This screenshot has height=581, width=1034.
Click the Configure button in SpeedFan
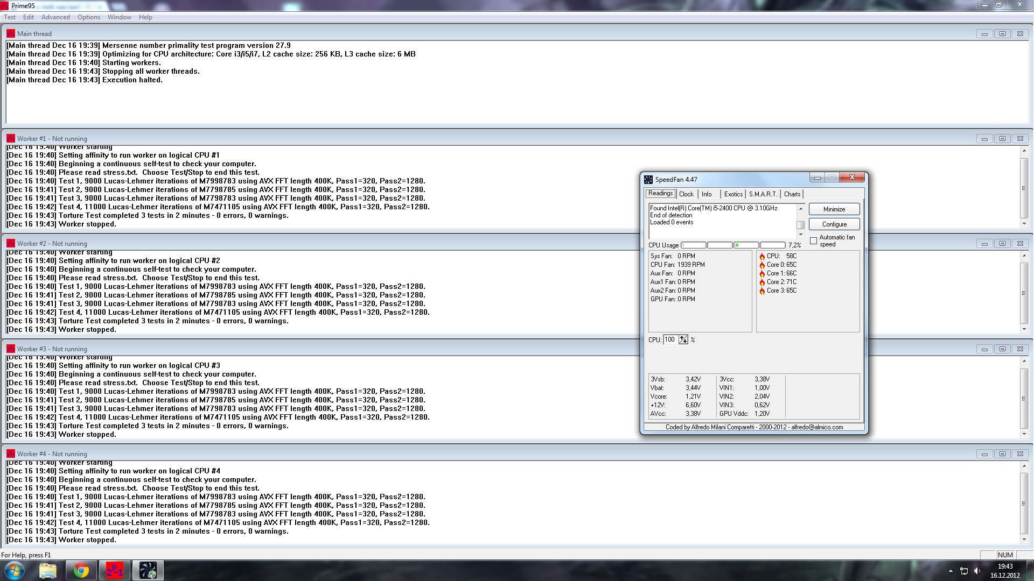[x=834, y=224]
